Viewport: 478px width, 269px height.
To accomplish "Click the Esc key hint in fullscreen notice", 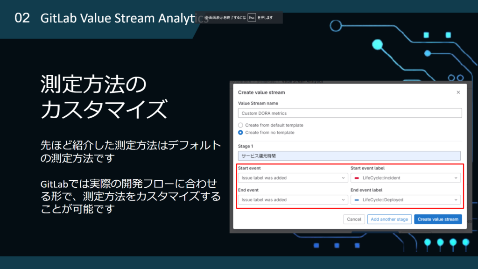I will coord(252,18).
